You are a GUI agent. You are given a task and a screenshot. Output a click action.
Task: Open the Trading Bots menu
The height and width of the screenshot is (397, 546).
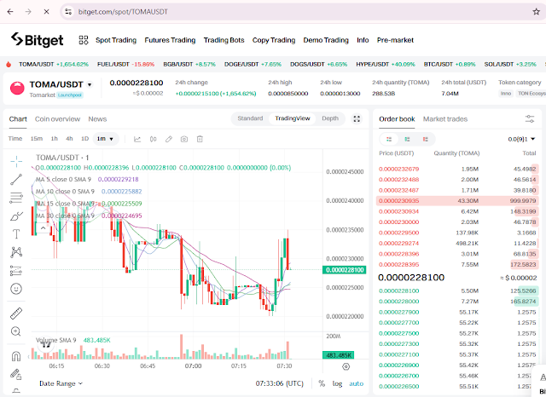pyautogui.click(x=224, y=40)
